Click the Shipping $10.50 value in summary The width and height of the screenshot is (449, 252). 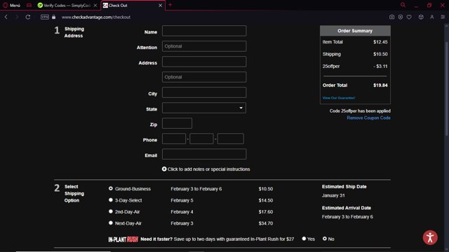[380, 55]
